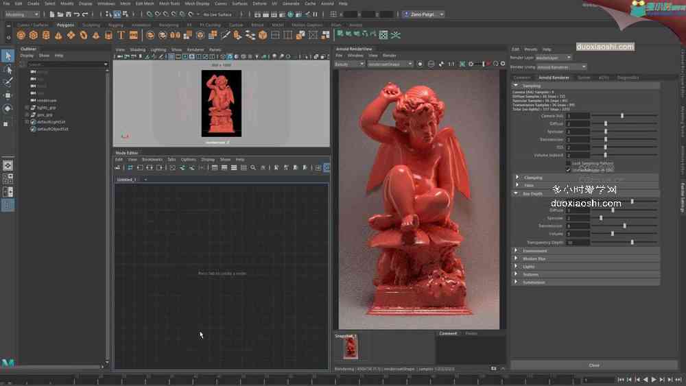The image size is (686, 386).
Task: Toggle the Use Autobump in SSS checkbox
Action: (x=568, y=169)
